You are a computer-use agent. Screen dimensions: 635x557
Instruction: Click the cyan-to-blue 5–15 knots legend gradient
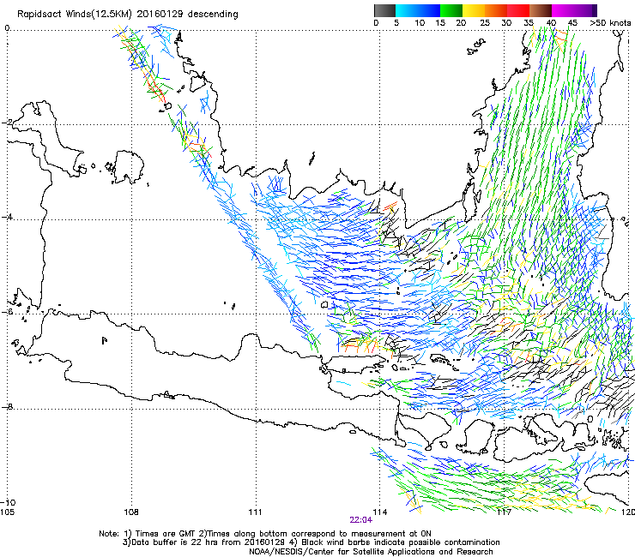[418, 10]
